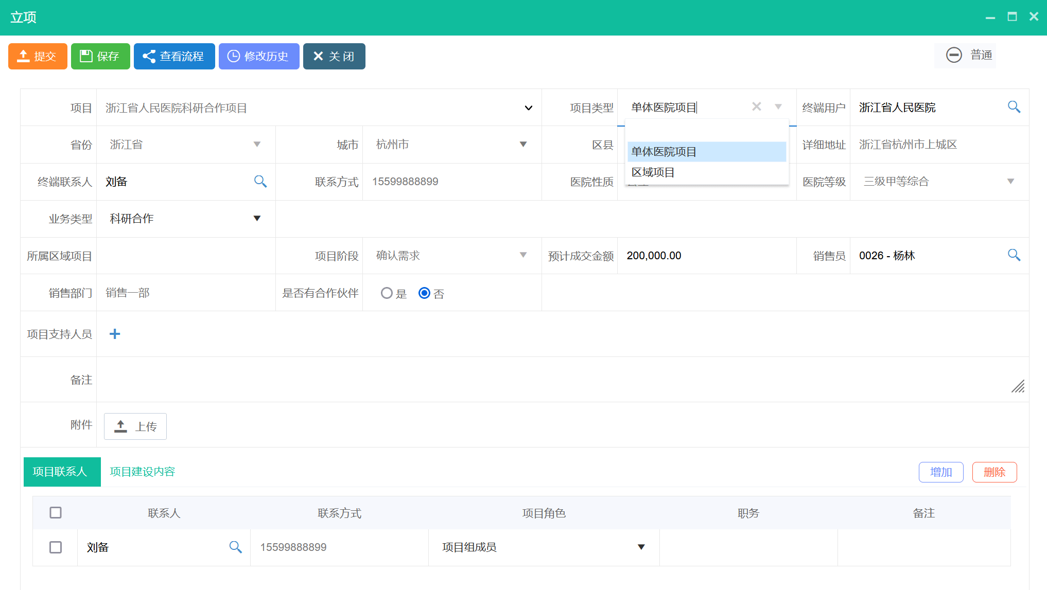The image size is (1047, 590).
Task: Click 15599888899 in the contacts table
Action: (x=293, y=547)
